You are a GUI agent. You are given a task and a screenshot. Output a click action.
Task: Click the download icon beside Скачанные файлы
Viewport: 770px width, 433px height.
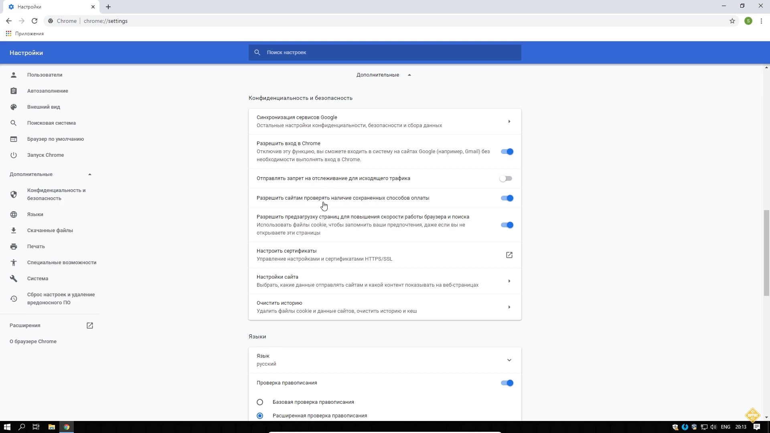14,231
